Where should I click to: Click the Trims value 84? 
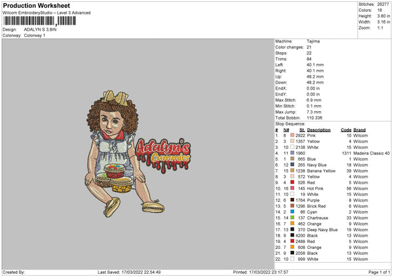(x=309, y=59)
